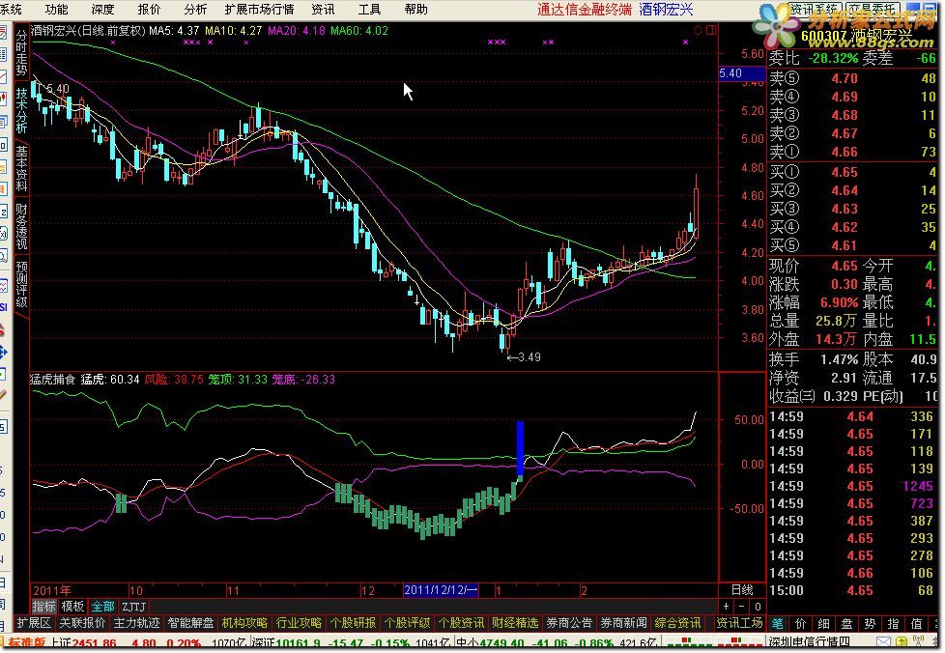Image resolution: width=945 pixels, height=653 pixels.
Task: Select the 势 tab in quote panel
Action: point(870,624)
